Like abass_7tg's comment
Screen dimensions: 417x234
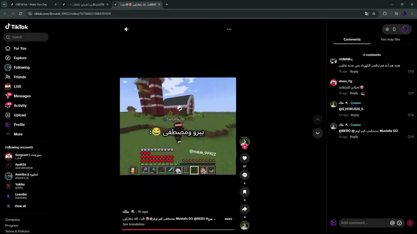click(x=410, y=93)
